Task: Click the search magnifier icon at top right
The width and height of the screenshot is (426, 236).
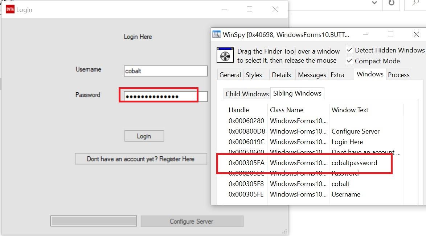Action: [414, 3]
